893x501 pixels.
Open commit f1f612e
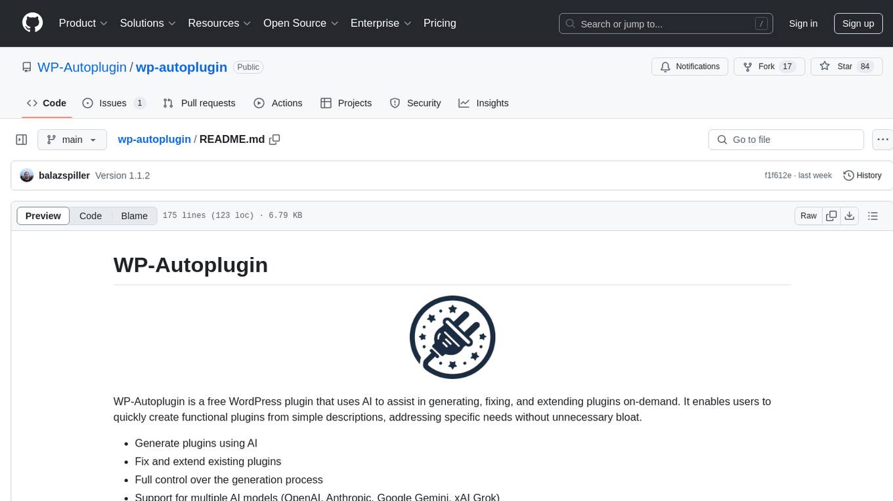[778, 176]
